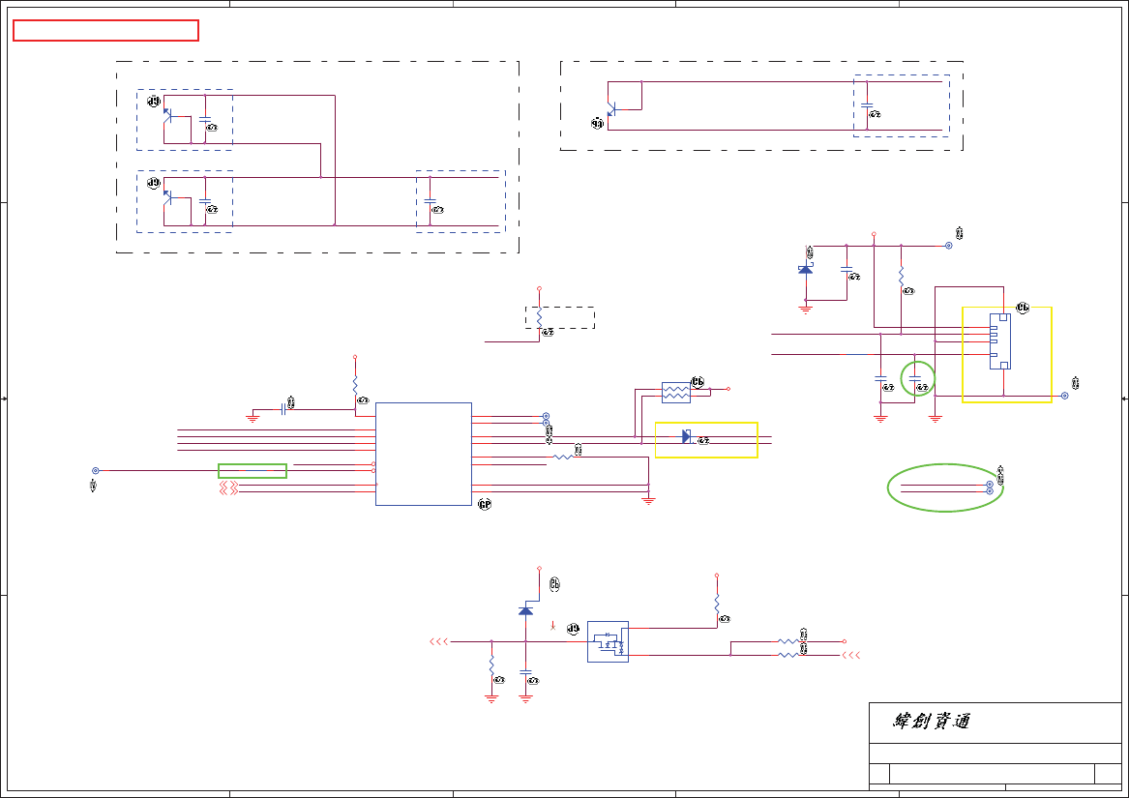The width and height of the screenshot is (1129, 798).
Task: Click the left-pointing off-page arrows near the MOSFET circuit
Action: (x=439, y=641)
